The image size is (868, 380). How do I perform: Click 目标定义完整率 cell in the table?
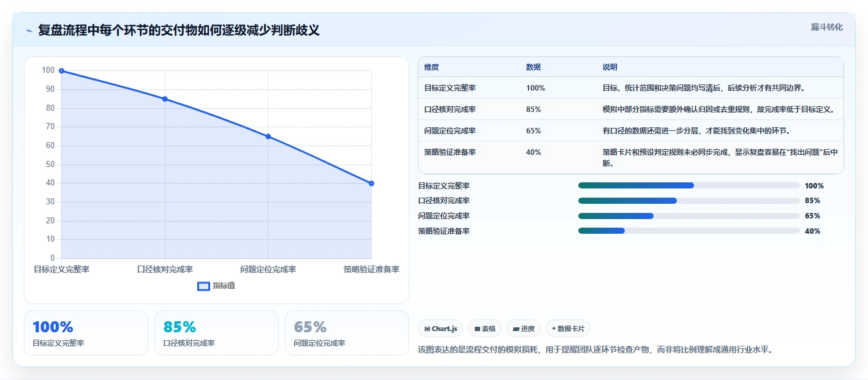tap(450, 88)
